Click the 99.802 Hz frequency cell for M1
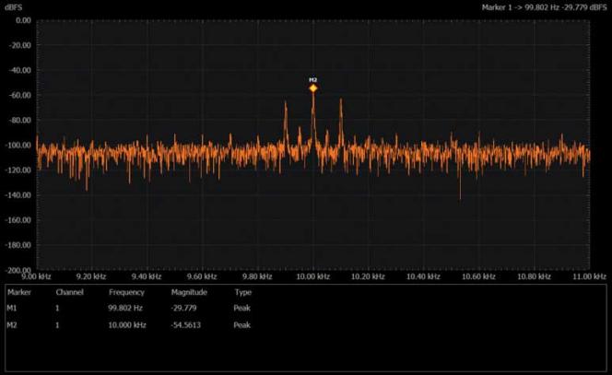The height and width of the screenshot is (375, 612). [x=124, y=308]
